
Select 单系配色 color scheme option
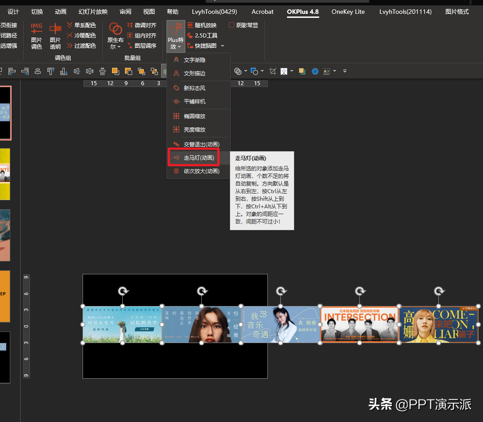[82, 25]
